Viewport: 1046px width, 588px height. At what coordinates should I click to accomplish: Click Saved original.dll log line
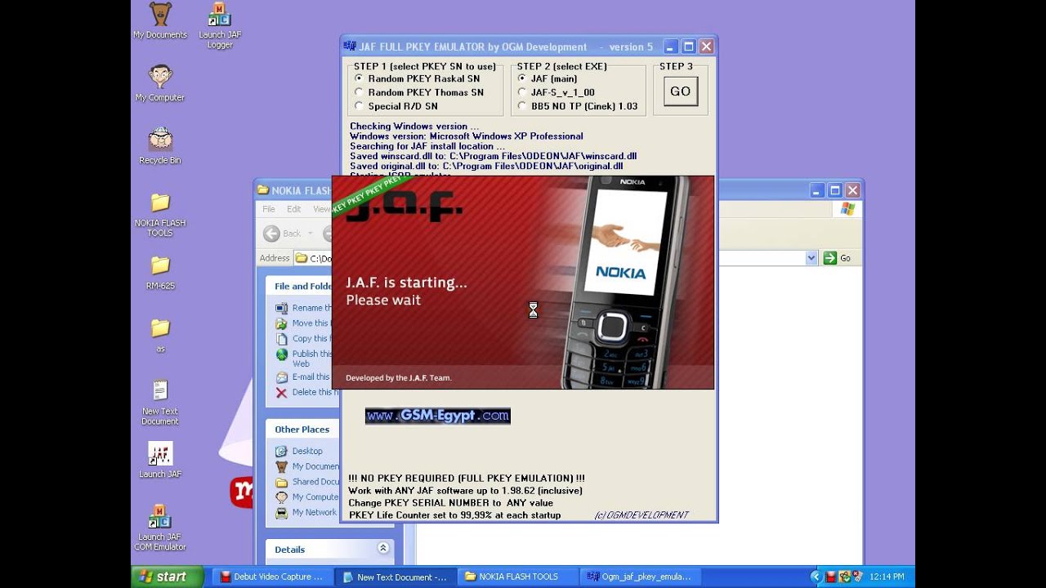tap(486, 166)
